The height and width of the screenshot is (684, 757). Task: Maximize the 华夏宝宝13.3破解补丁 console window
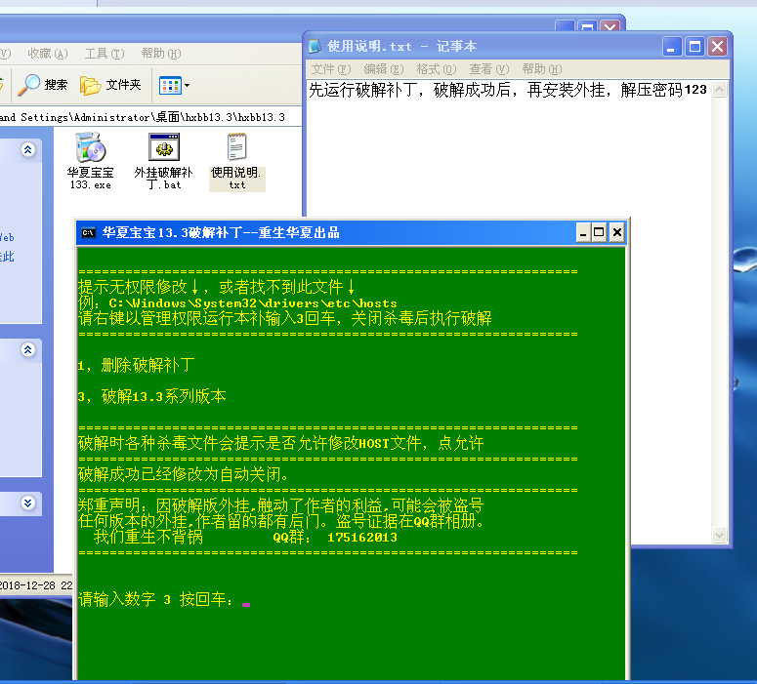pos(599,232)
